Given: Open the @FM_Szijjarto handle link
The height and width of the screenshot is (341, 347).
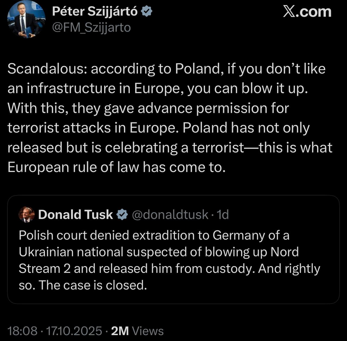Looking at the screenshot, I should [91, 27].
